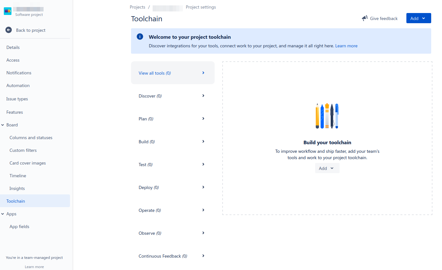Collapse the Board section in sidebar
Screen dimensions: 442x270
pyautogui.click(x=3, y=125)
